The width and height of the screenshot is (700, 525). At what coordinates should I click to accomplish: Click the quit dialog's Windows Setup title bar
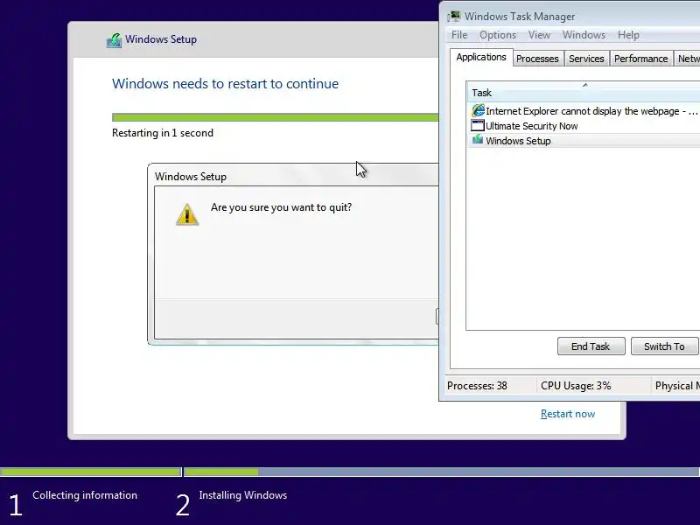[x=293, y=176]
